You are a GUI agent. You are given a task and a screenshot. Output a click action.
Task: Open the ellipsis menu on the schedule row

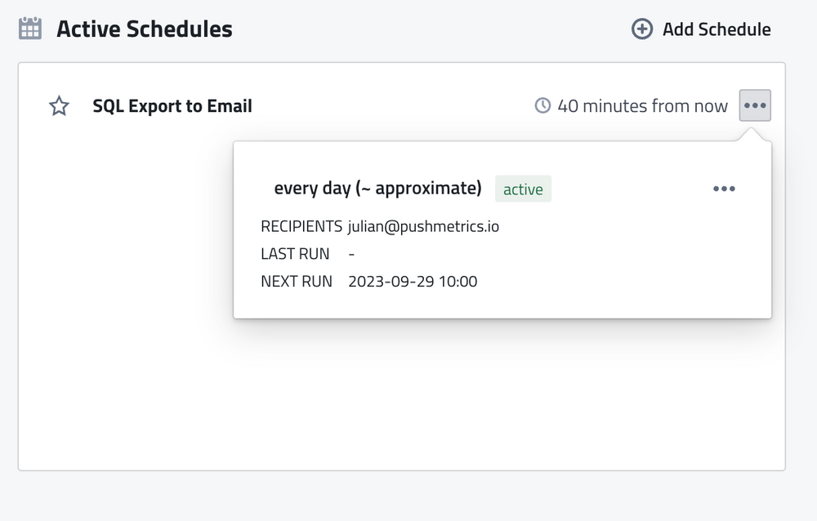(x=755, y=105)
